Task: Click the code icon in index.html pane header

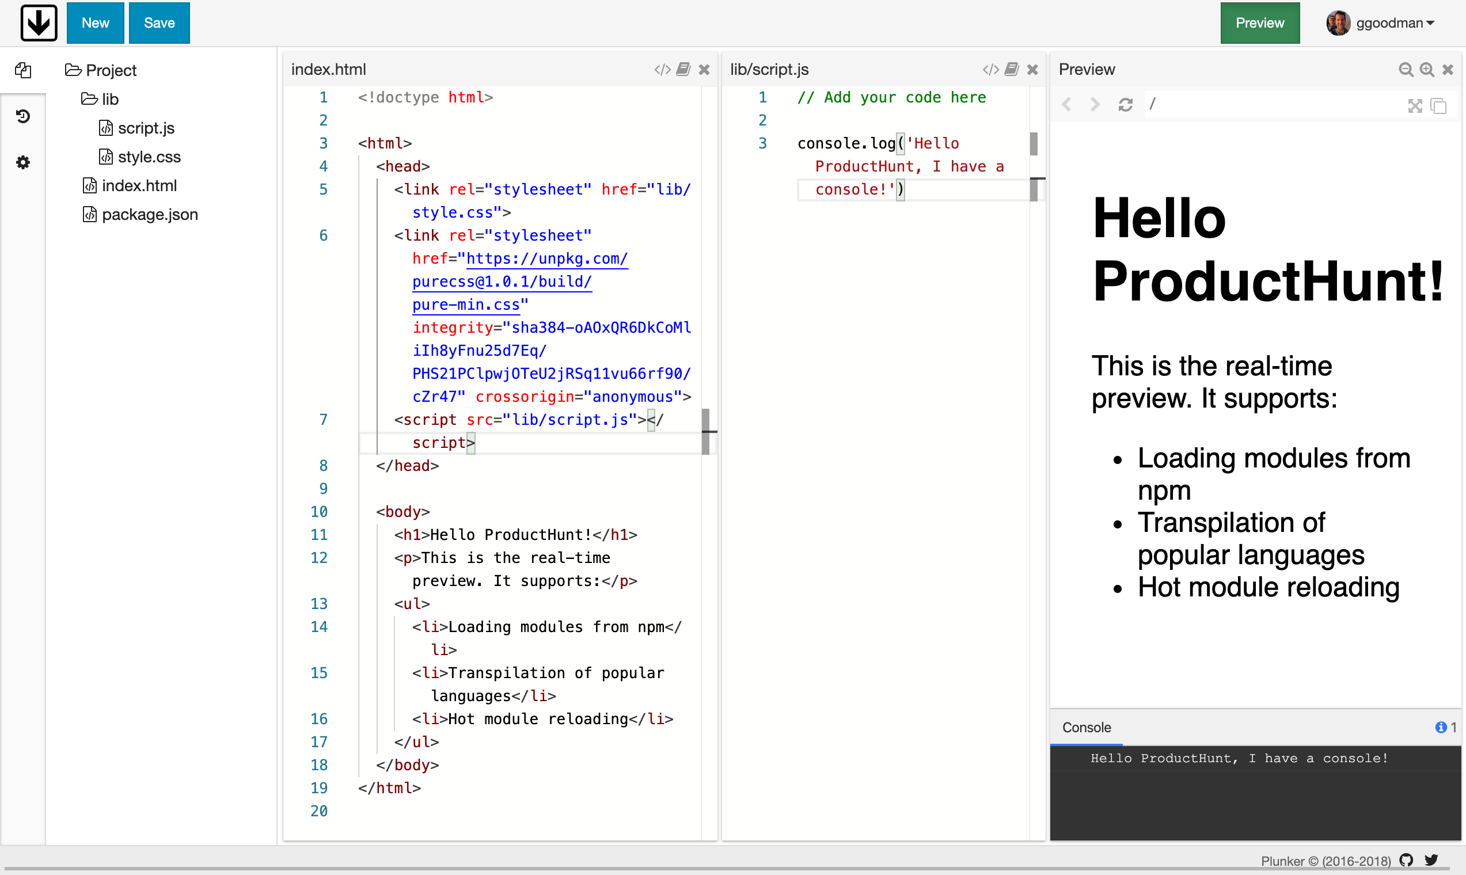Action: pos(662,70)
